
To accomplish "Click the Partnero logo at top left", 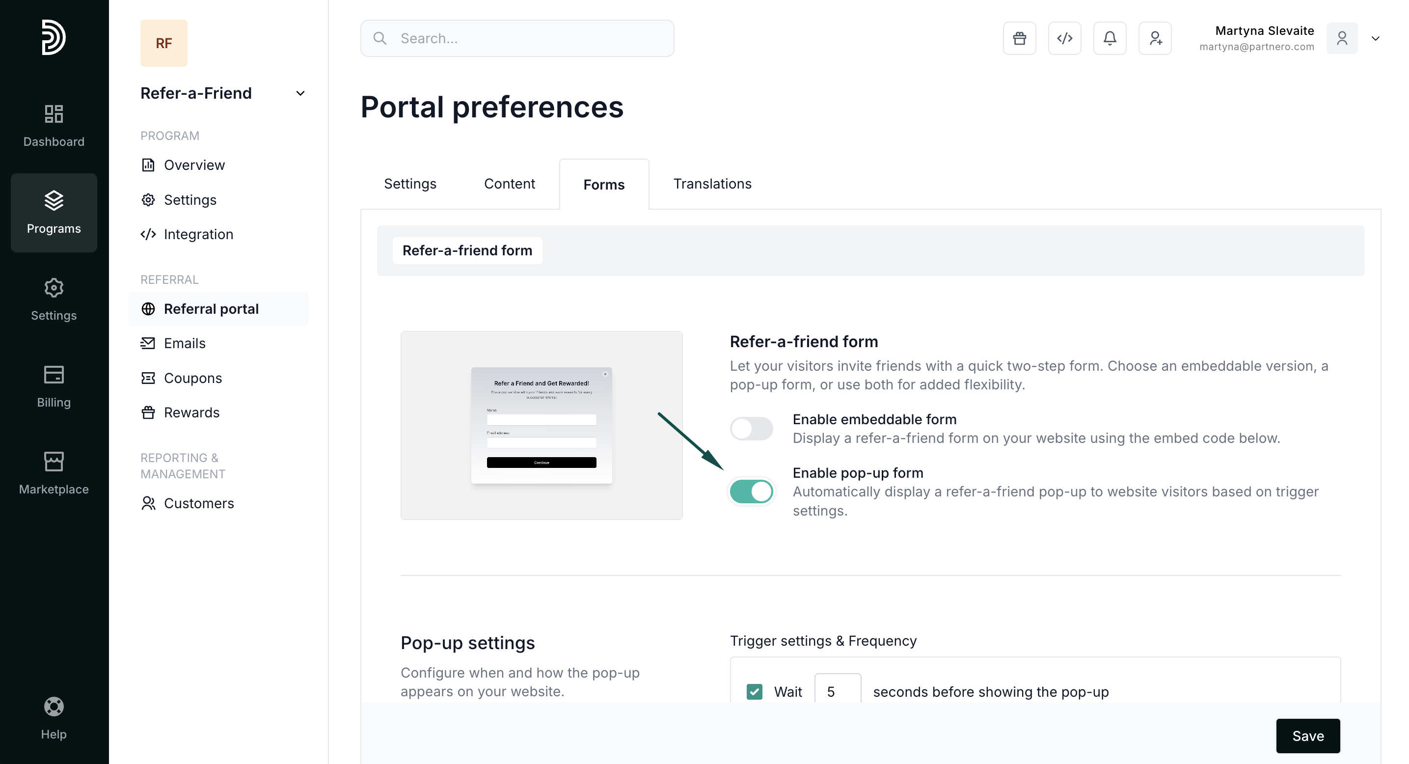I will tap(54, 37).
